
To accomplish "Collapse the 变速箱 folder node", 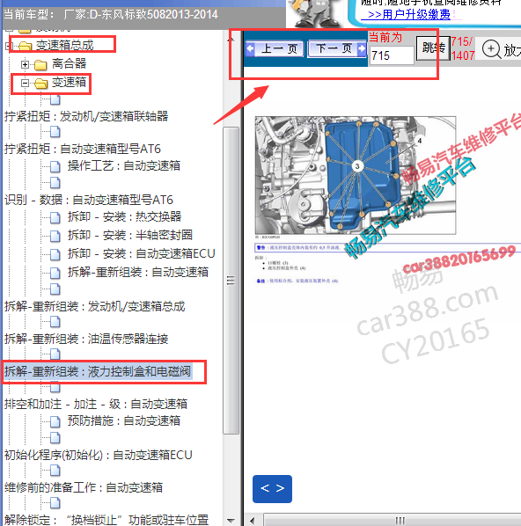I will 25,83.
